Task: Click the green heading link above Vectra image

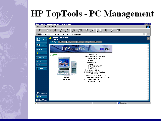Action: tap(55, 55)
